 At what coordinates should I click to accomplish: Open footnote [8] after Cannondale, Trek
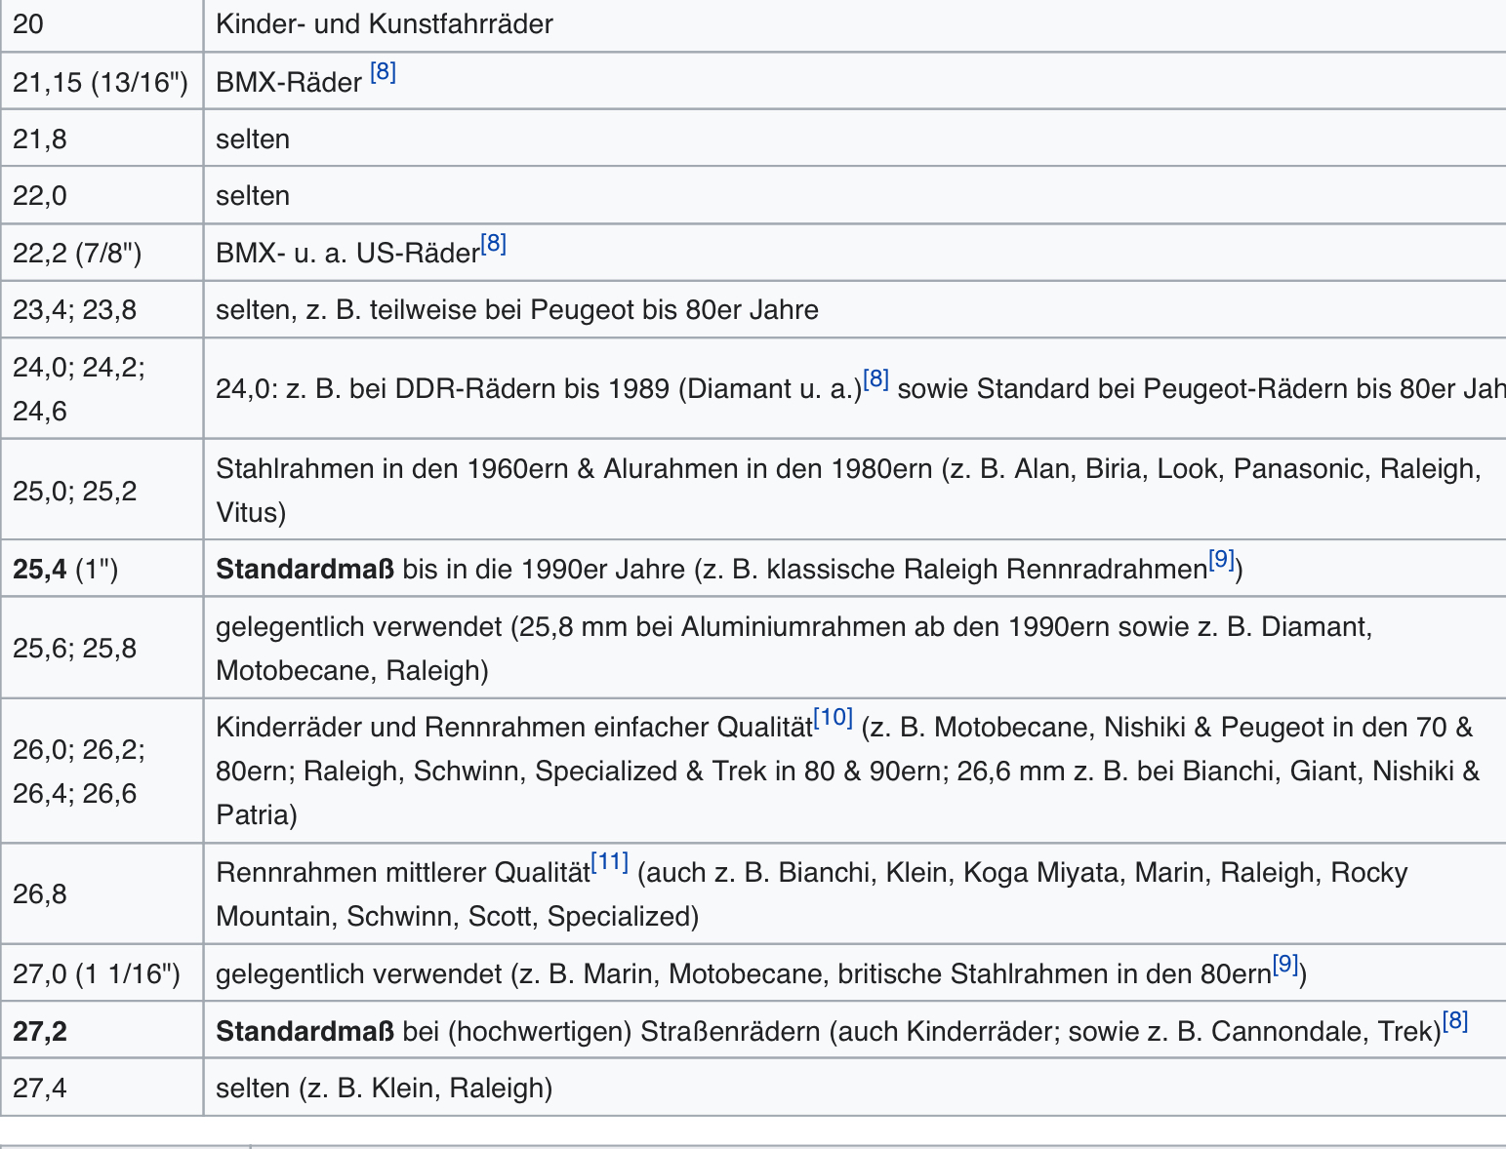1455,1021
